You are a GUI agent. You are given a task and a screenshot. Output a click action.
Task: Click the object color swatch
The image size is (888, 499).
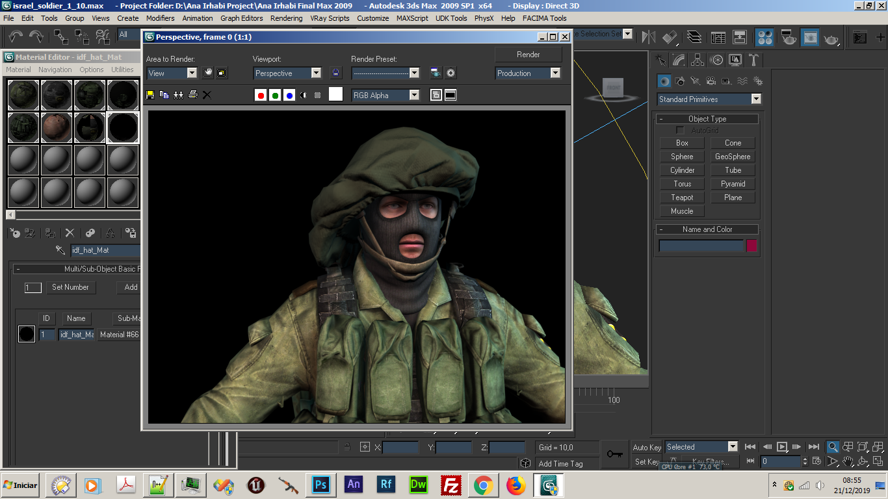point(751,246)
